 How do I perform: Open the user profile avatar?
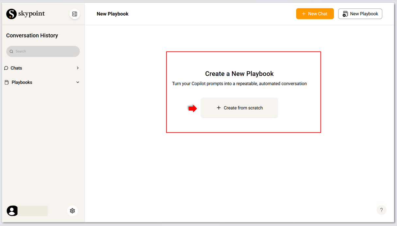tap(12, 211)
